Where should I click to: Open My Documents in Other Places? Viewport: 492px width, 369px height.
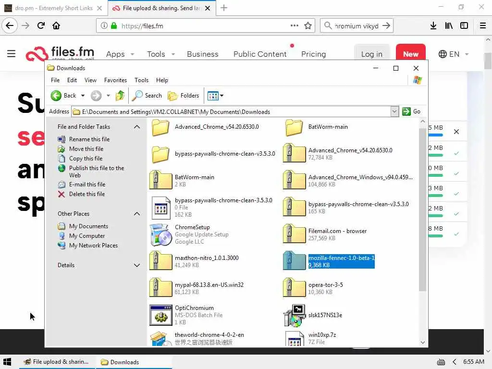88,226
